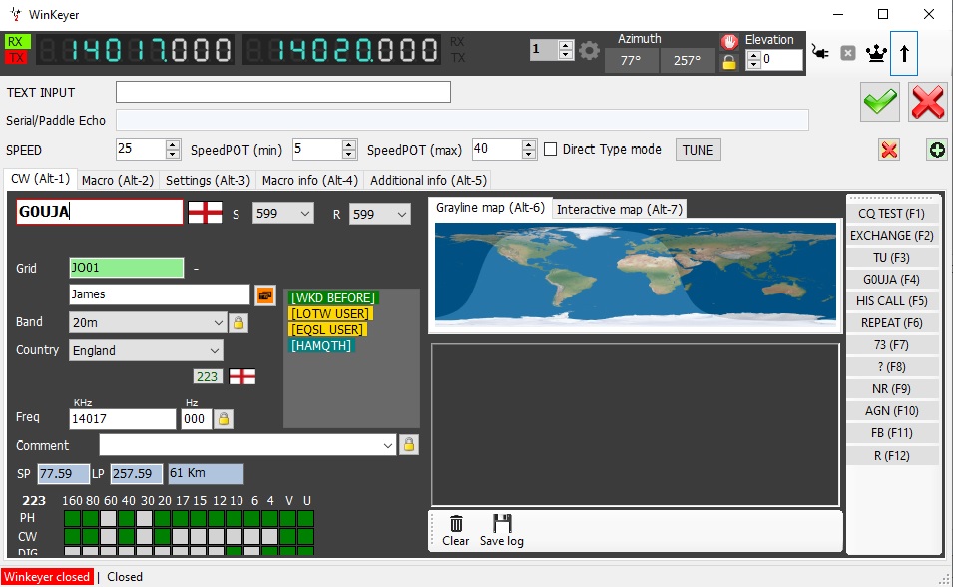Click the TX indicator
Screen dimensions: 953x587
click(x=17, y=57)
